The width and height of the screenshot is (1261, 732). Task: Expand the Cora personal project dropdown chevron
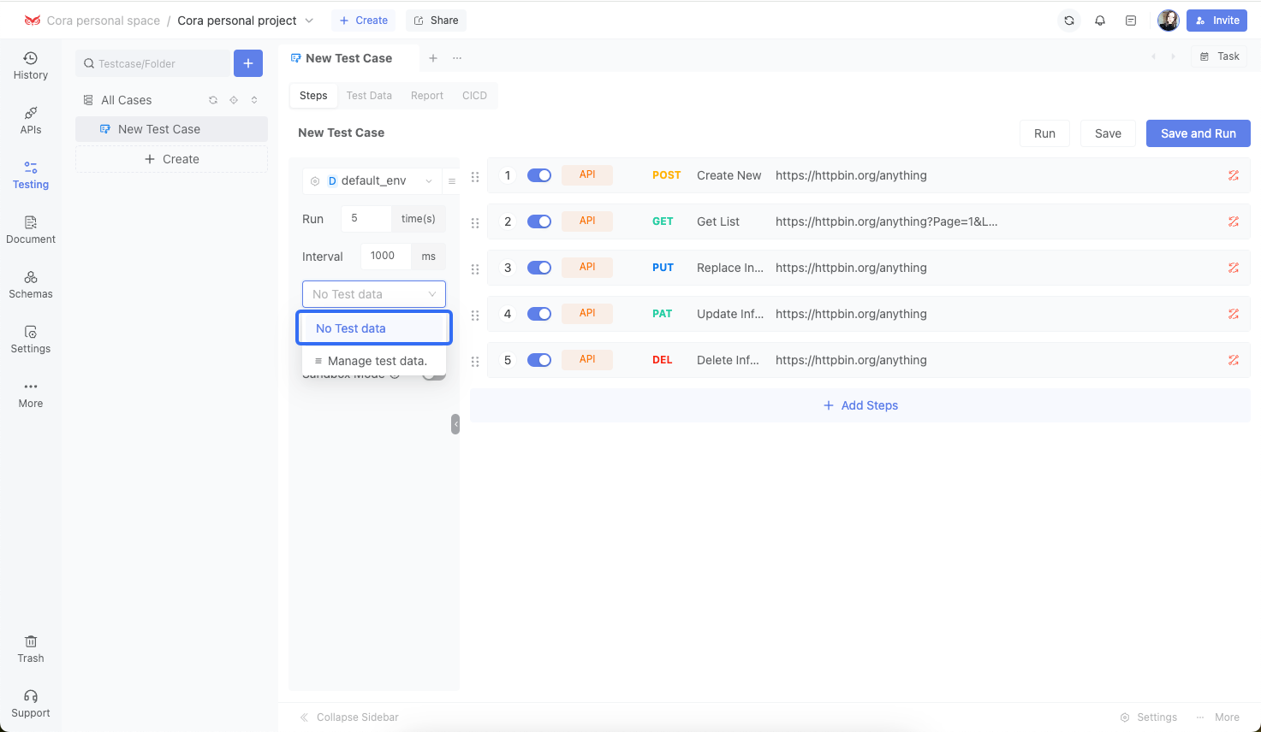[309, 21]
